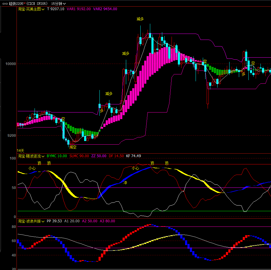Select the A3 80.00 indicator label
The image size is (271, 270).
pyautogui.click(x=107, y=221)
